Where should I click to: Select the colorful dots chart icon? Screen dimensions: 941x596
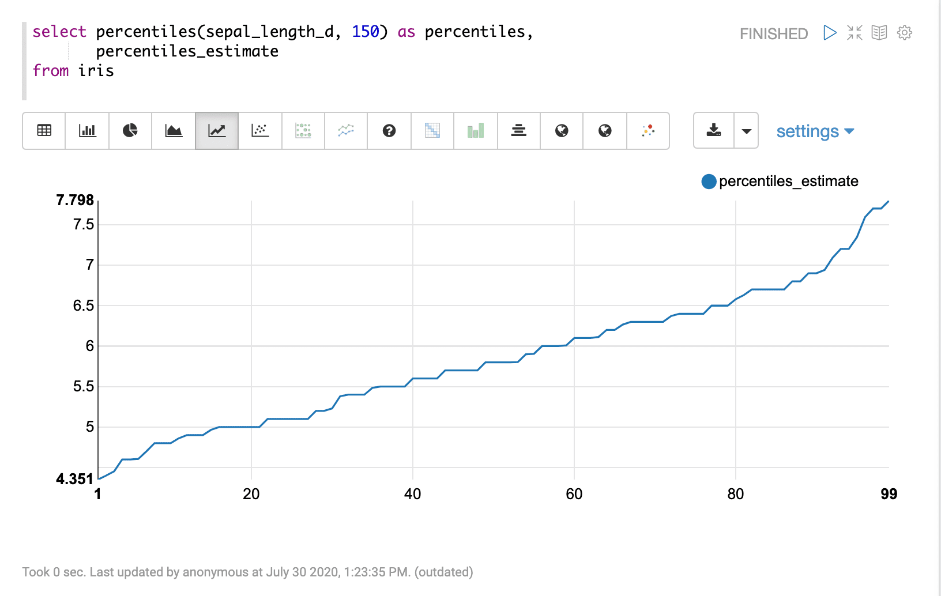click(x=648, y=131)
